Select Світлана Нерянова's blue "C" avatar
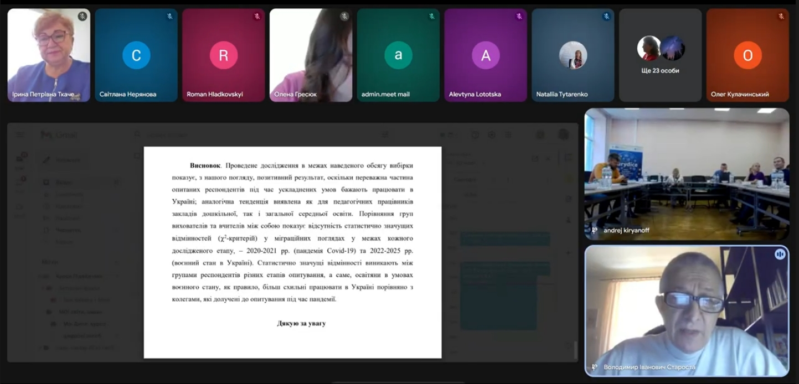The width and height of the screenshot is (799, 384). coord(136,55)
